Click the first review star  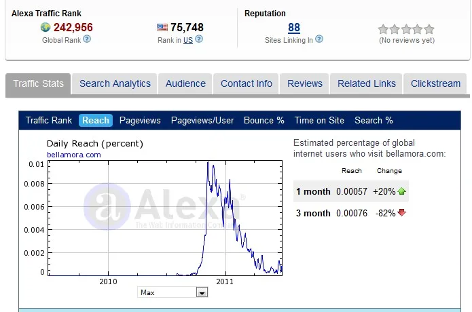(x=383, y=29)
